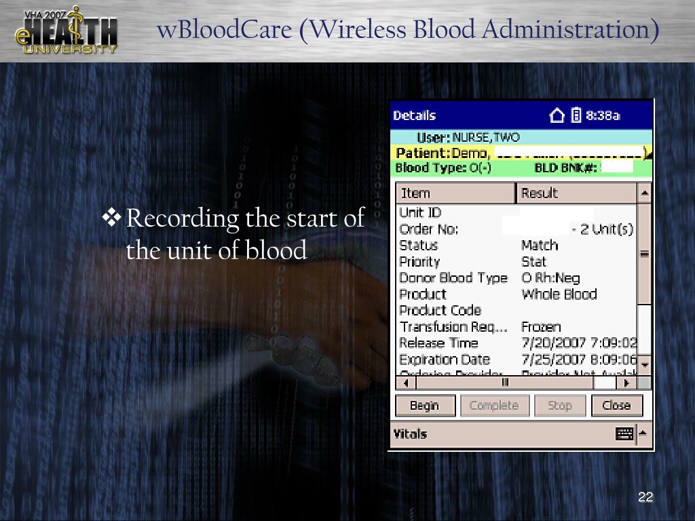695x521 pixels.
Task: Select the Order No: row
Action: [x=516, y=229]
